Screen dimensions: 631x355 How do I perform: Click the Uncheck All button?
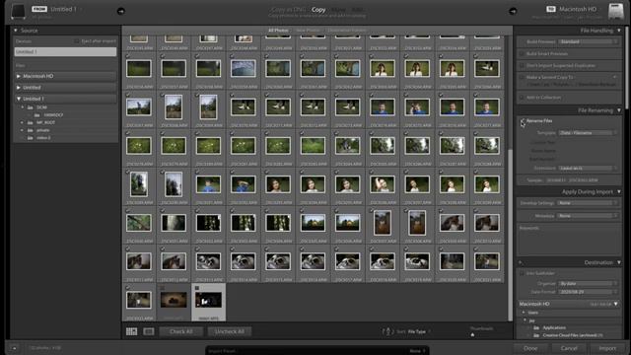coord(230,331)
